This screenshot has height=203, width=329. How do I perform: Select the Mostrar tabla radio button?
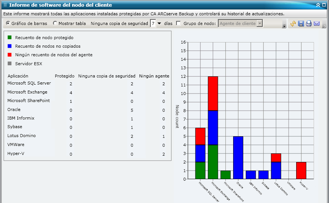coord(55,23)
